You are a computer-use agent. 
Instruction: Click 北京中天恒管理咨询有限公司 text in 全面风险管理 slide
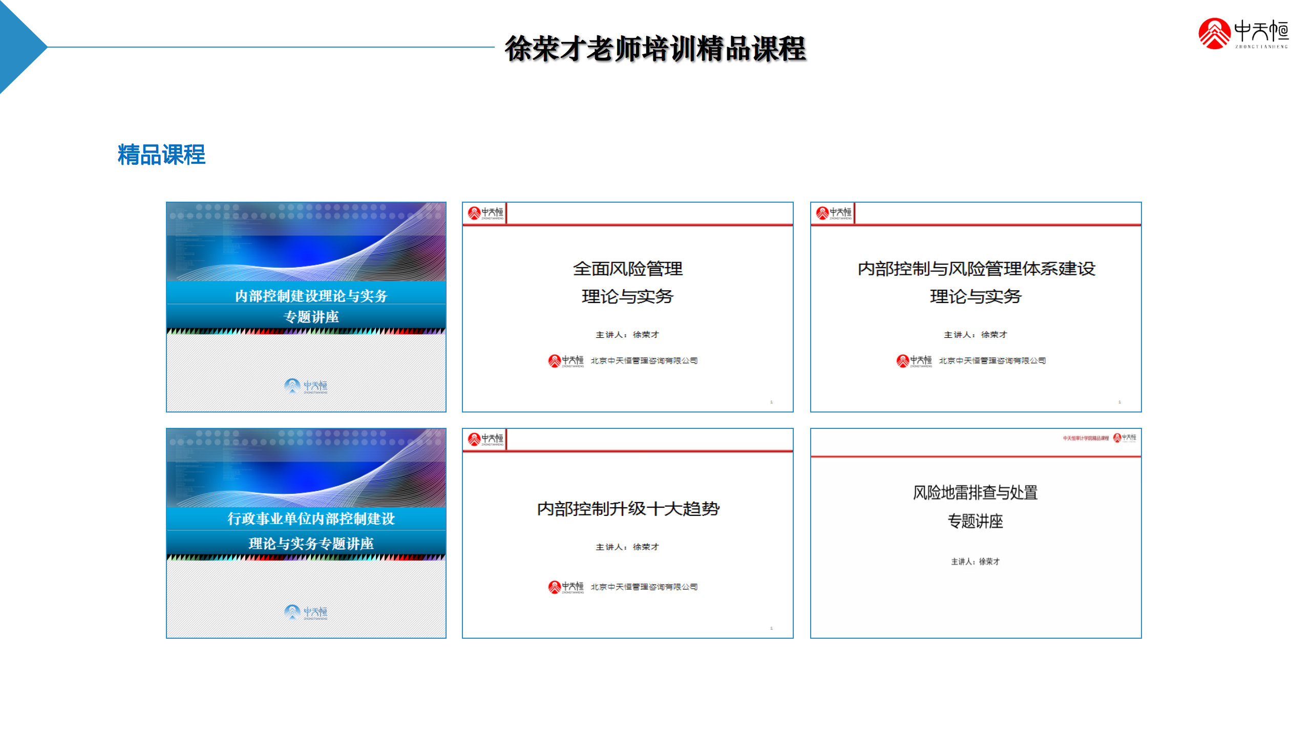click(x=644, y=361)
